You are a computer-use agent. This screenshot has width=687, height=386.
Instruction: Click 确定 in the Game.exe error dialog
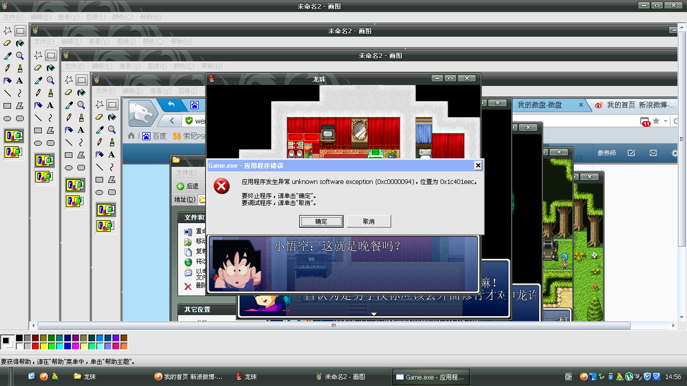(x=321, y=222)
